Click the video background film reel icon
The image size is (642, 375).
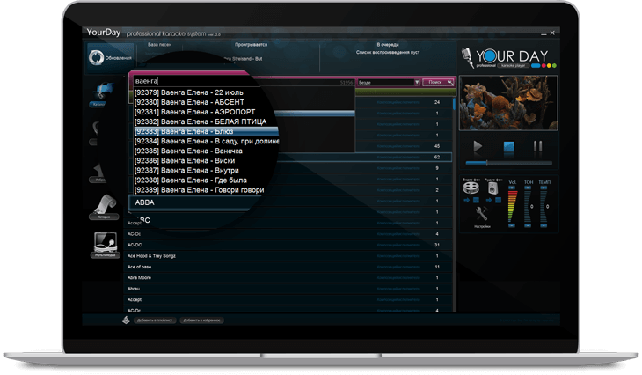(x=471, y=187)
